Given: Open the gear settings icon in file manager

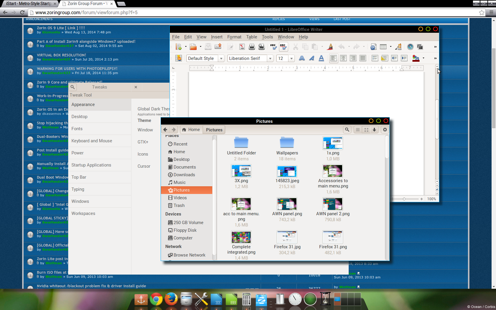Looking at the screenshot, I should pyautogui.click(x=385, y=130).
